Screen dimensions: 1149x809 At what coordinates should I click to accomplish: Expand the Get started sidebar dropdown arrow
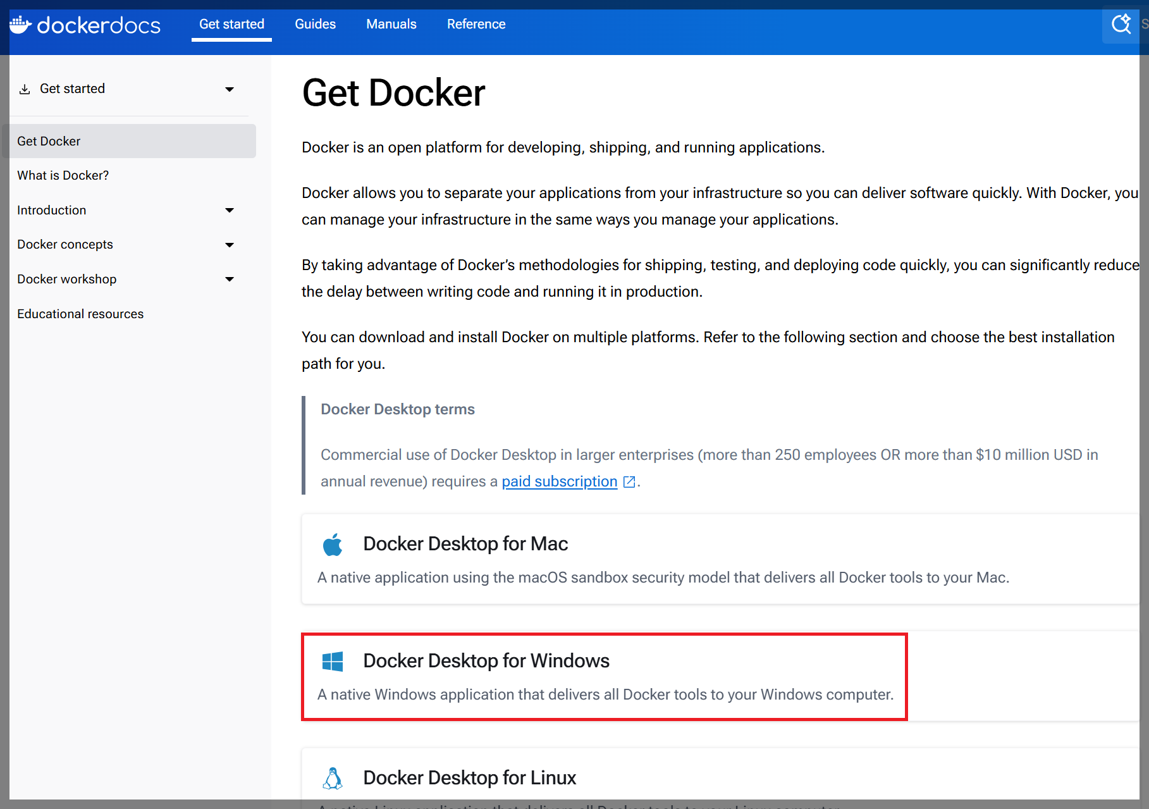pos(230,89)
